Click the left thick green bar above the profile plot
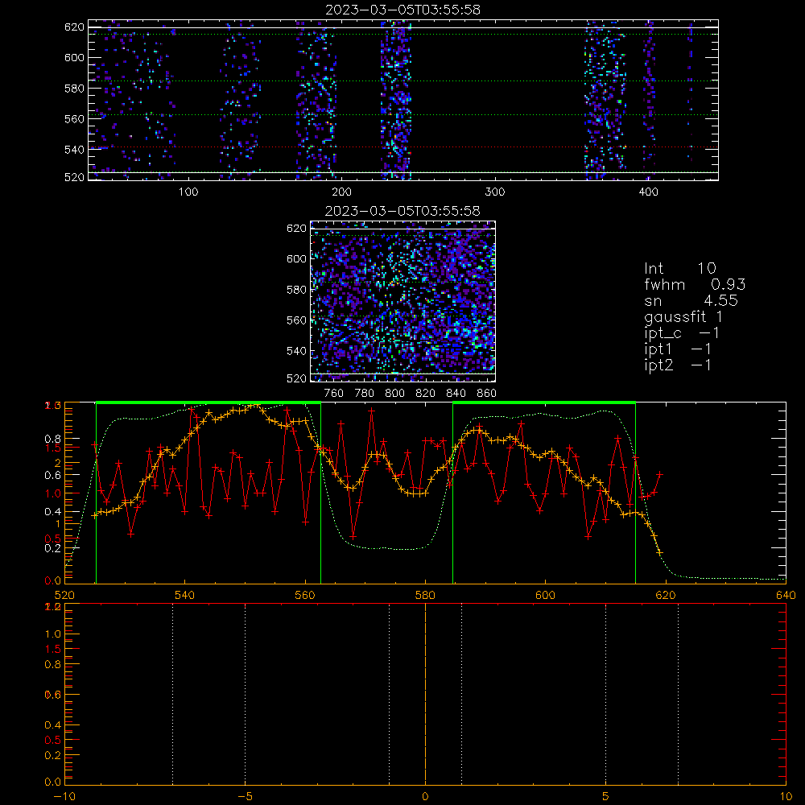Screen dimensions: 805x805 coord(208,403)
